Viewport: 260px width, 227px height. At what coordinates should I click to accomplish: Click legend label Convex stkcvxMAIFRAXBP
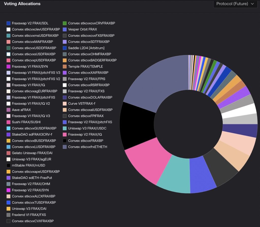click(32, 42)
